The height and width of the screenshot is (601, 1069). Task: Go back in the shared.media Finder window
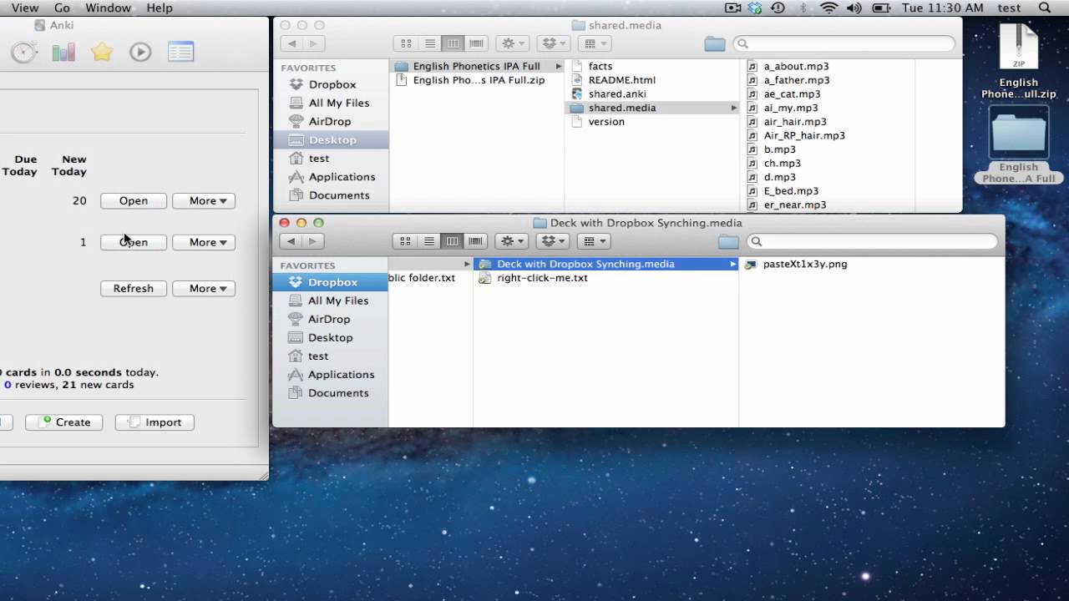(x=291, y=43)
